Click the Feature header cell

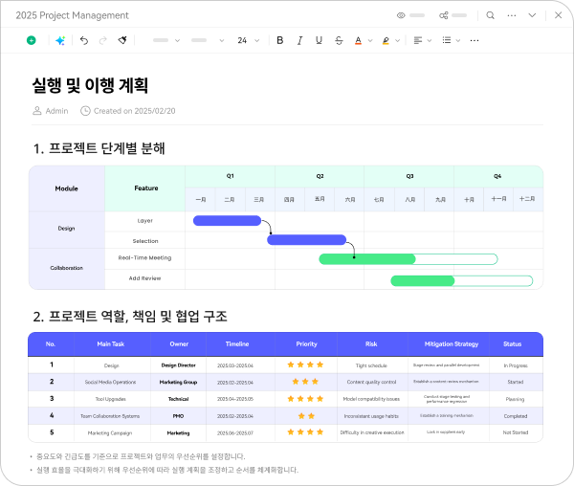(x=146, y=188)
